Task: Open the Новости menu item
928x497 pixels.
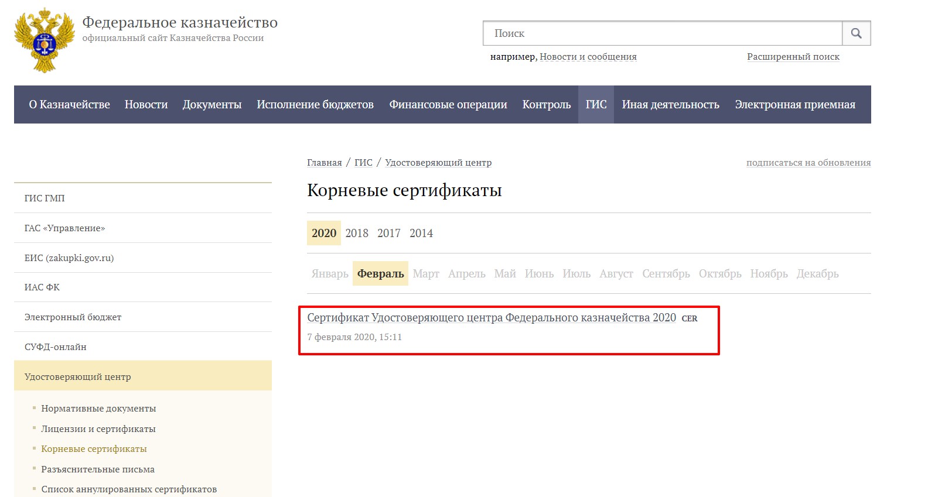Action: point(146,104)
